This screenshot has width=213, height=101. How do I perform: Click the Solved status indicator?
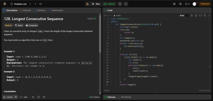point(92,19)
